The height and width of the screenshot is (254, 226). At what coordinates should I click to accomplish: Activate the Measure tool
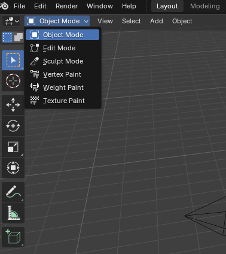point(13,213)
